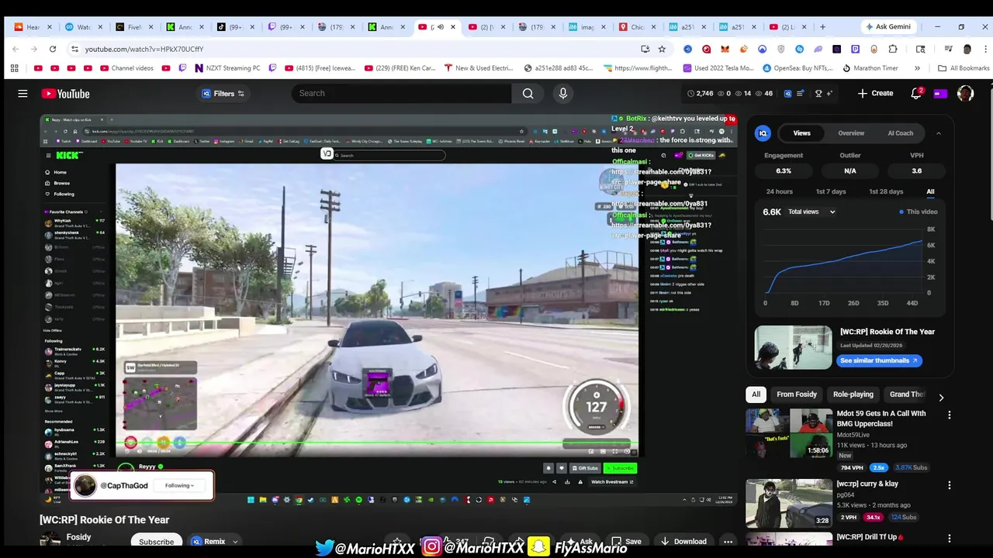
Task: Click the vidIQ blue header badge icon
Action: 787,94
